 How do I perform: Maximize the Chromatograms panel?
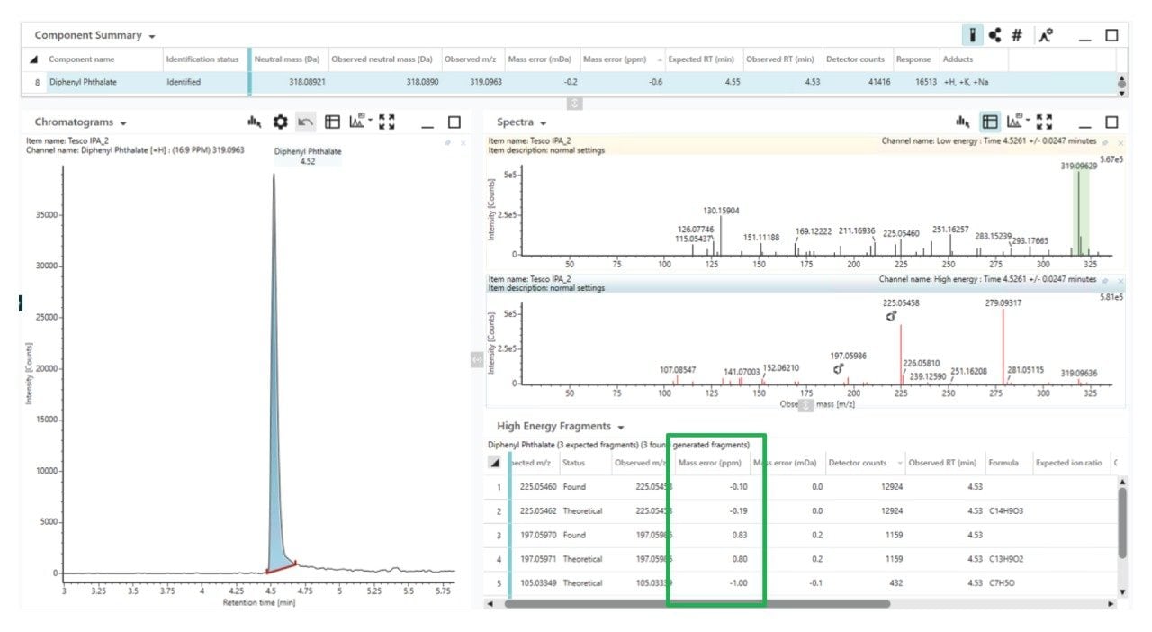click(x=454, y=122)
